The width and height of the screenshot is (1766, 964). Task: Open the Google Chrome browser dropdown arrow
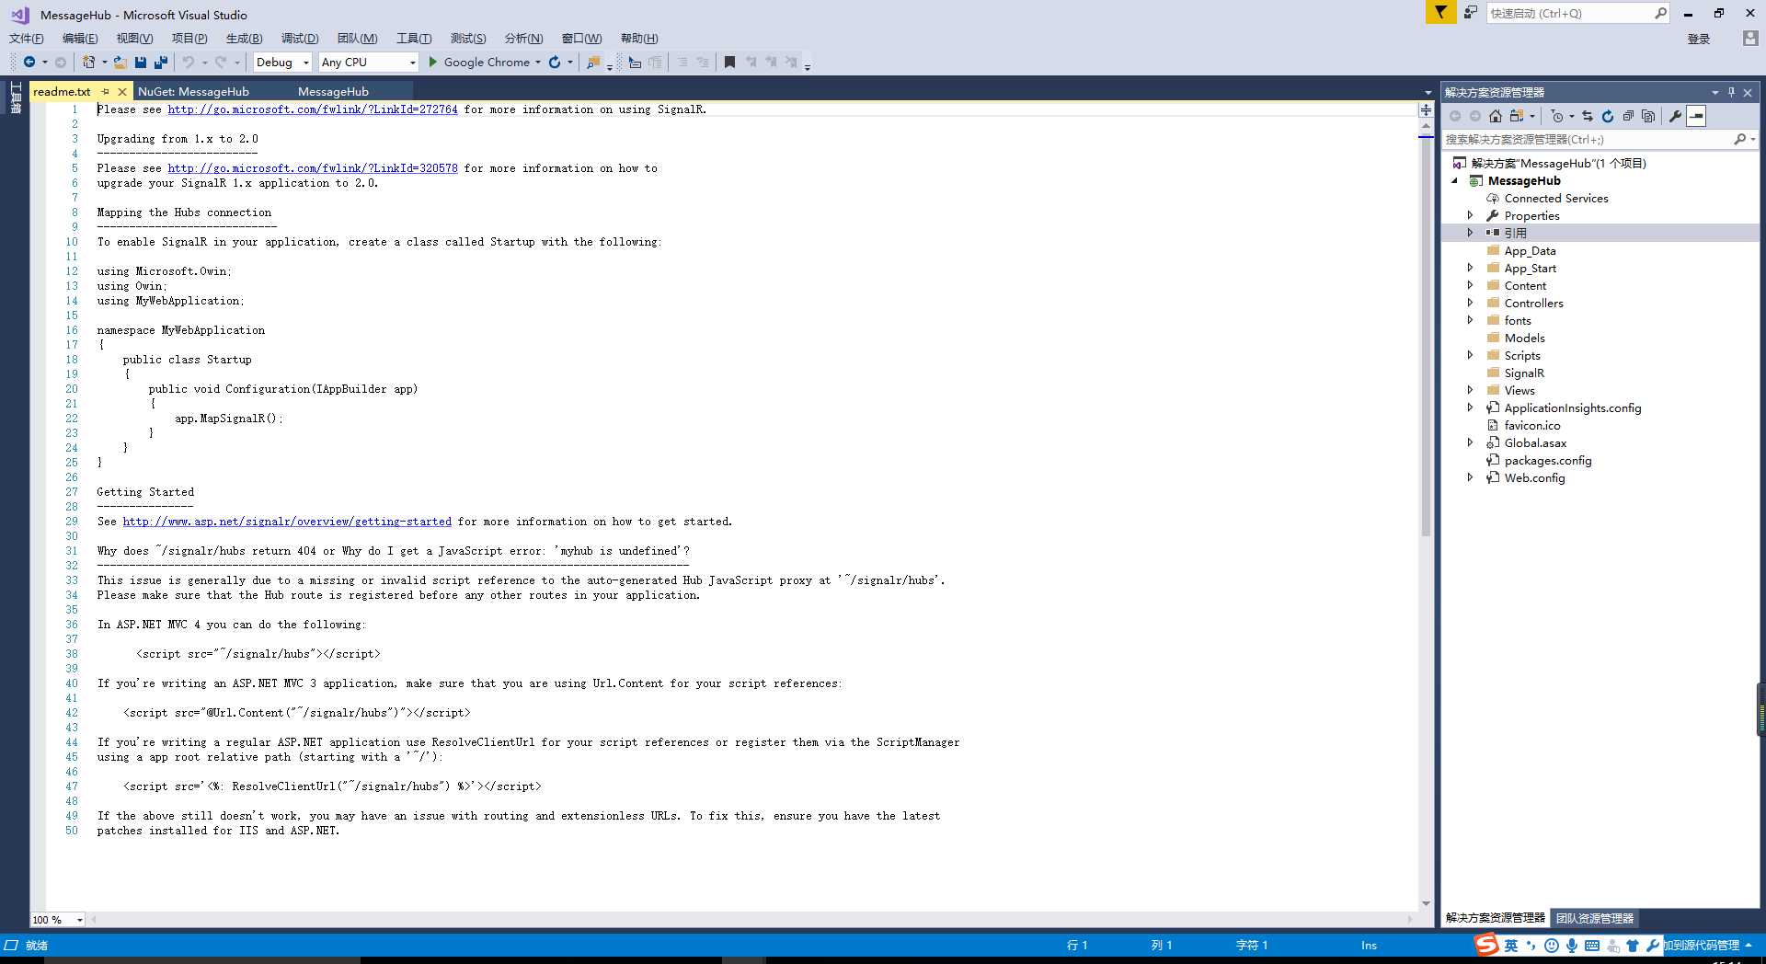click(x=538, y=63)
